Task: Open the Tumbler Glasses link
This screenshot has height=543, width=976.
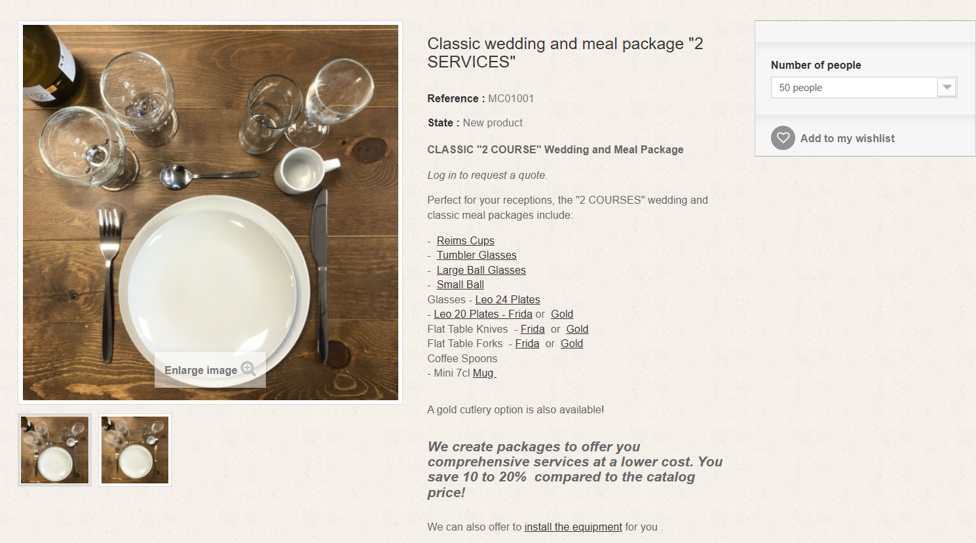Action: 476,255
